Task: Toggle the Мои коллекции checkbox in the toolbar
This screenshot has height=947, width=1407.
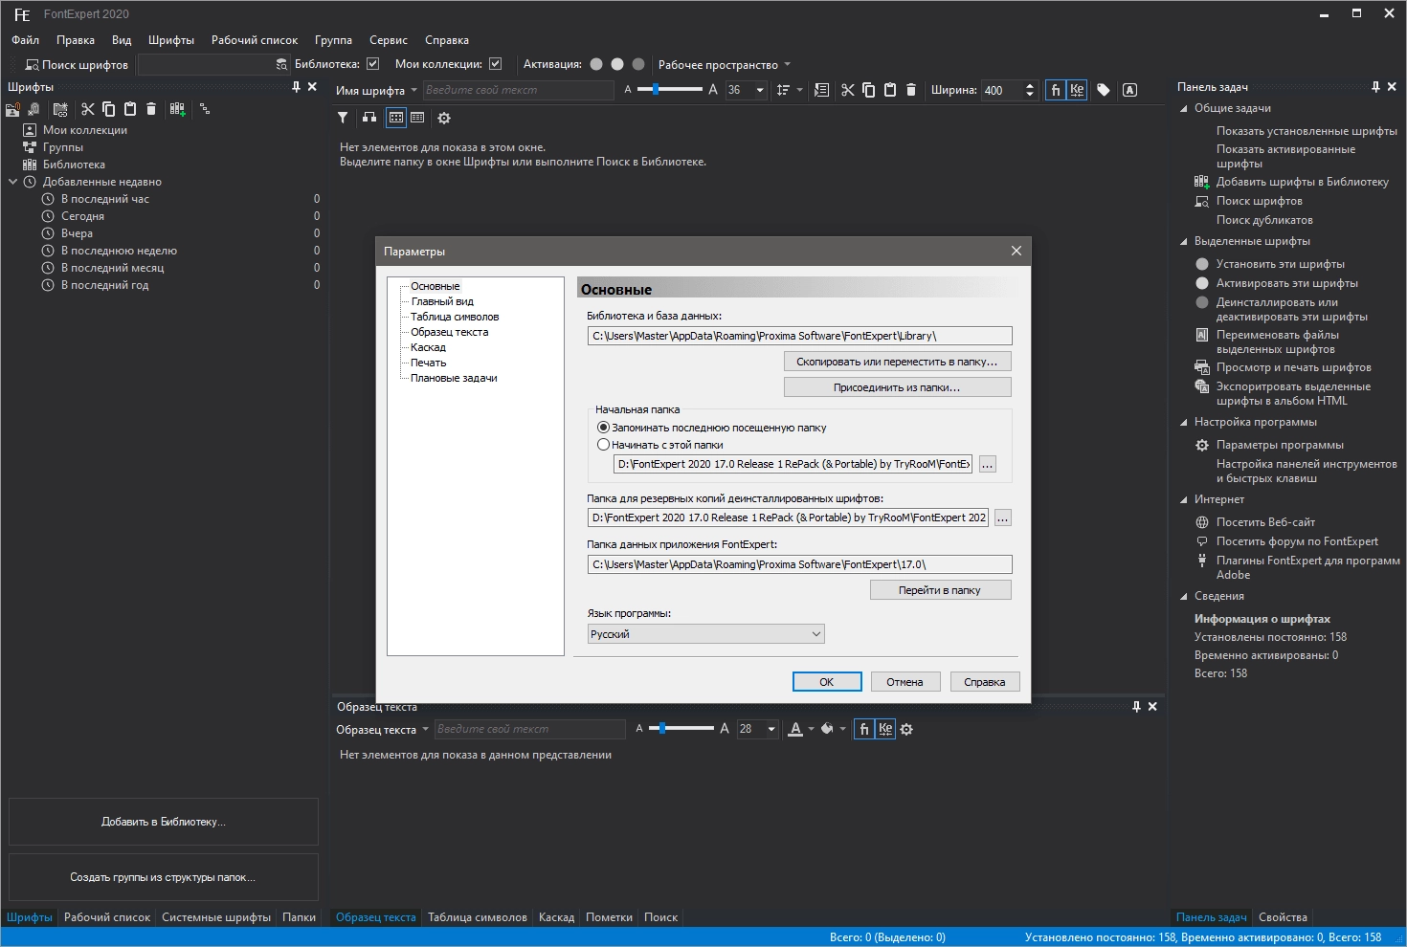Action: tap(495, 64)
